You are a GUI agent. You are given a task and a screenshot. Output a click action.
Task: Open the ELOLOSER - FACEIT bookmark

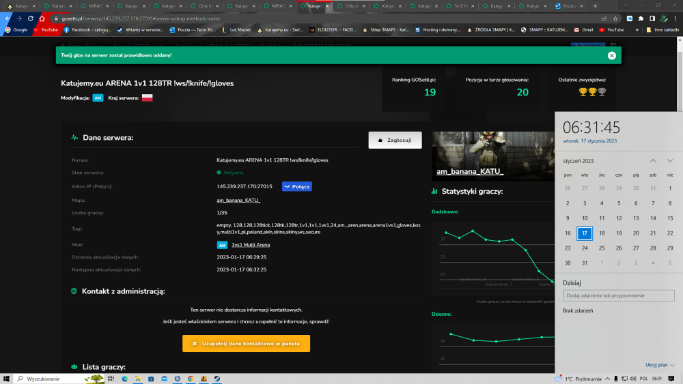click(333, 30)
